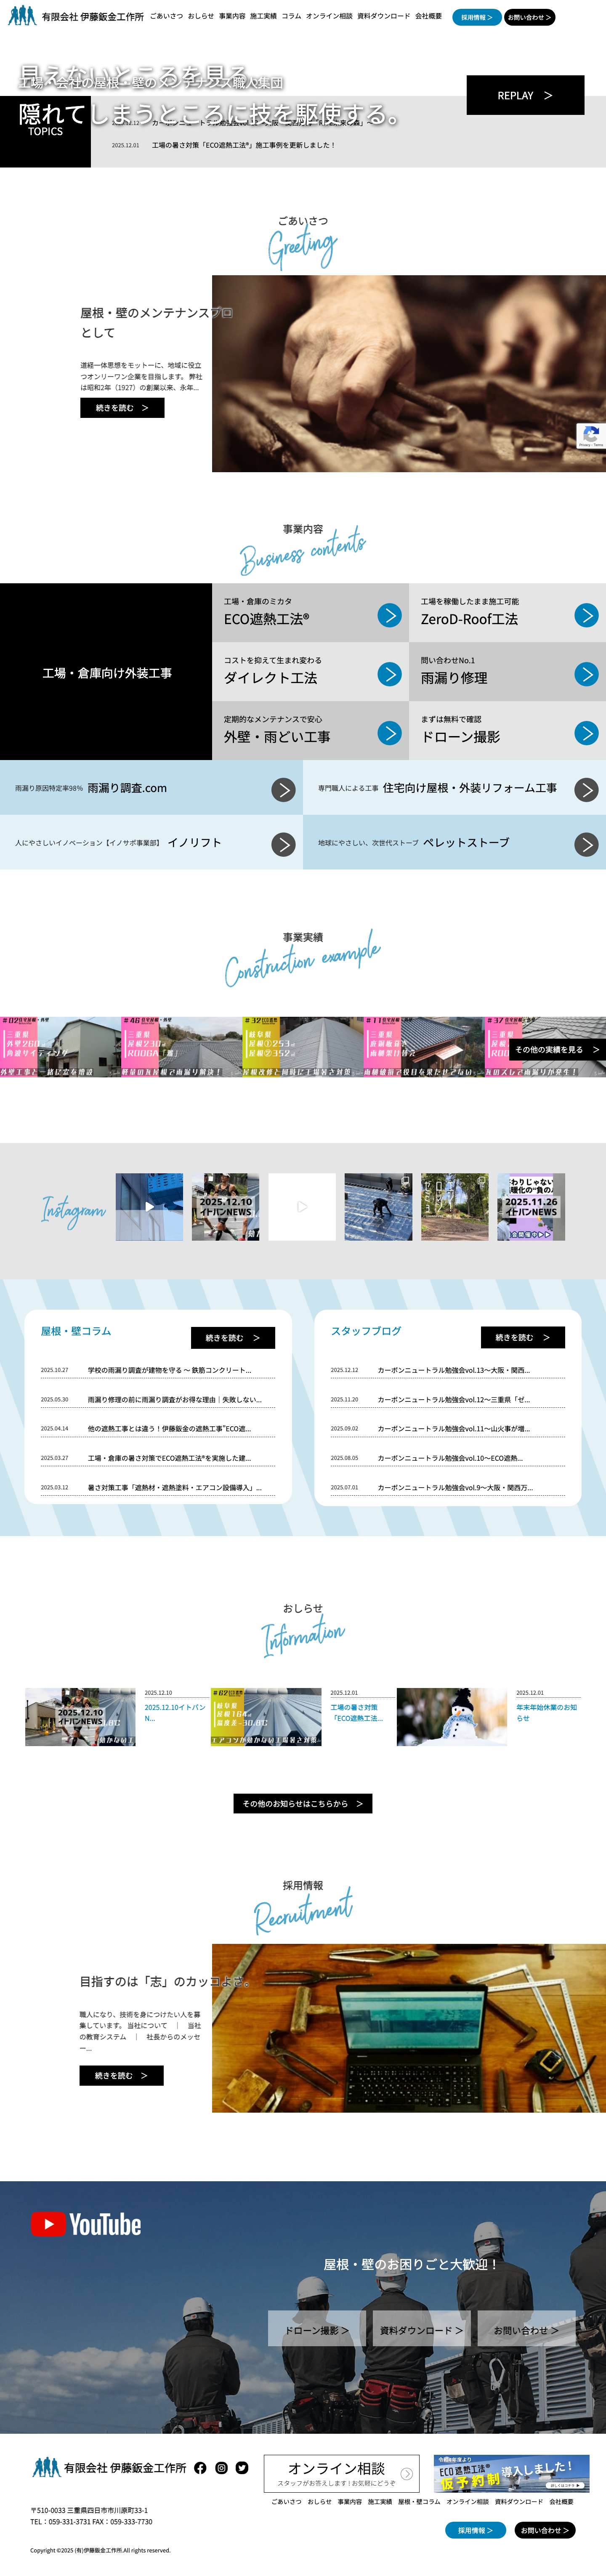This screenshot has height=2576, width=606.
Task: Click その他の実績を見る button
Action: (557, 1049)
